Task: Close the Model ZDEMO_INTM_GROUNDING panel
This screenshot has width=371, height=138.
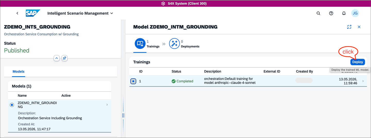Action: (x=359, y=27)
